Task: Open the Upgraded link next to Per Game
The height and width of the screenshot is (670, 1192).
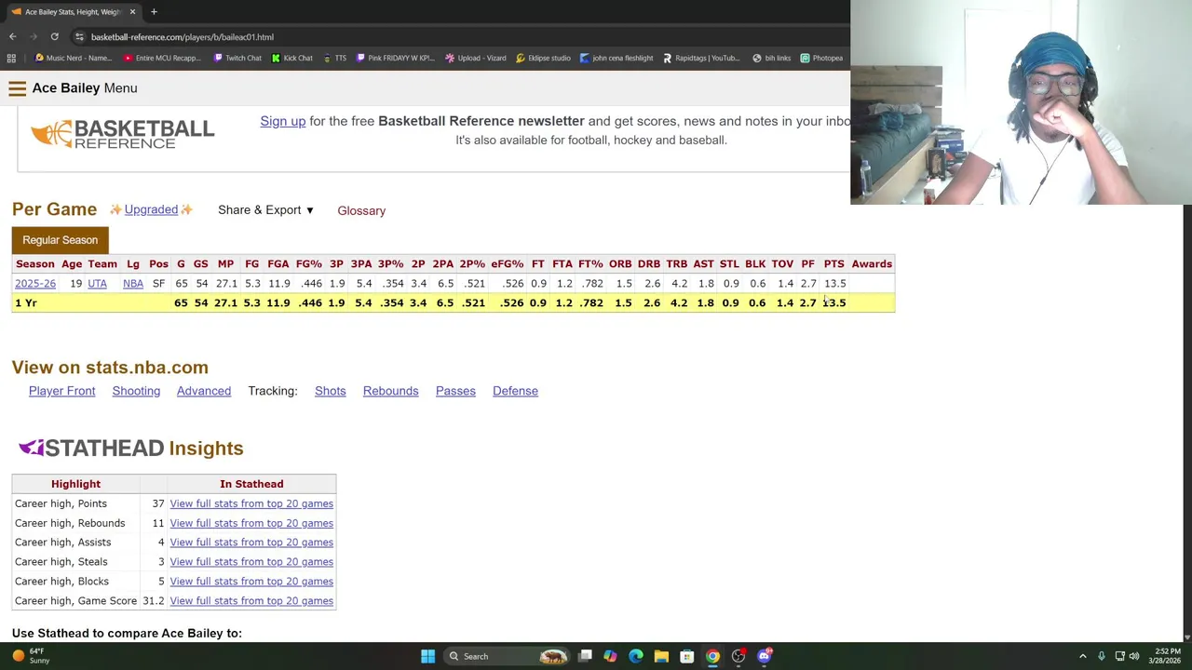Action: point(151,209)
